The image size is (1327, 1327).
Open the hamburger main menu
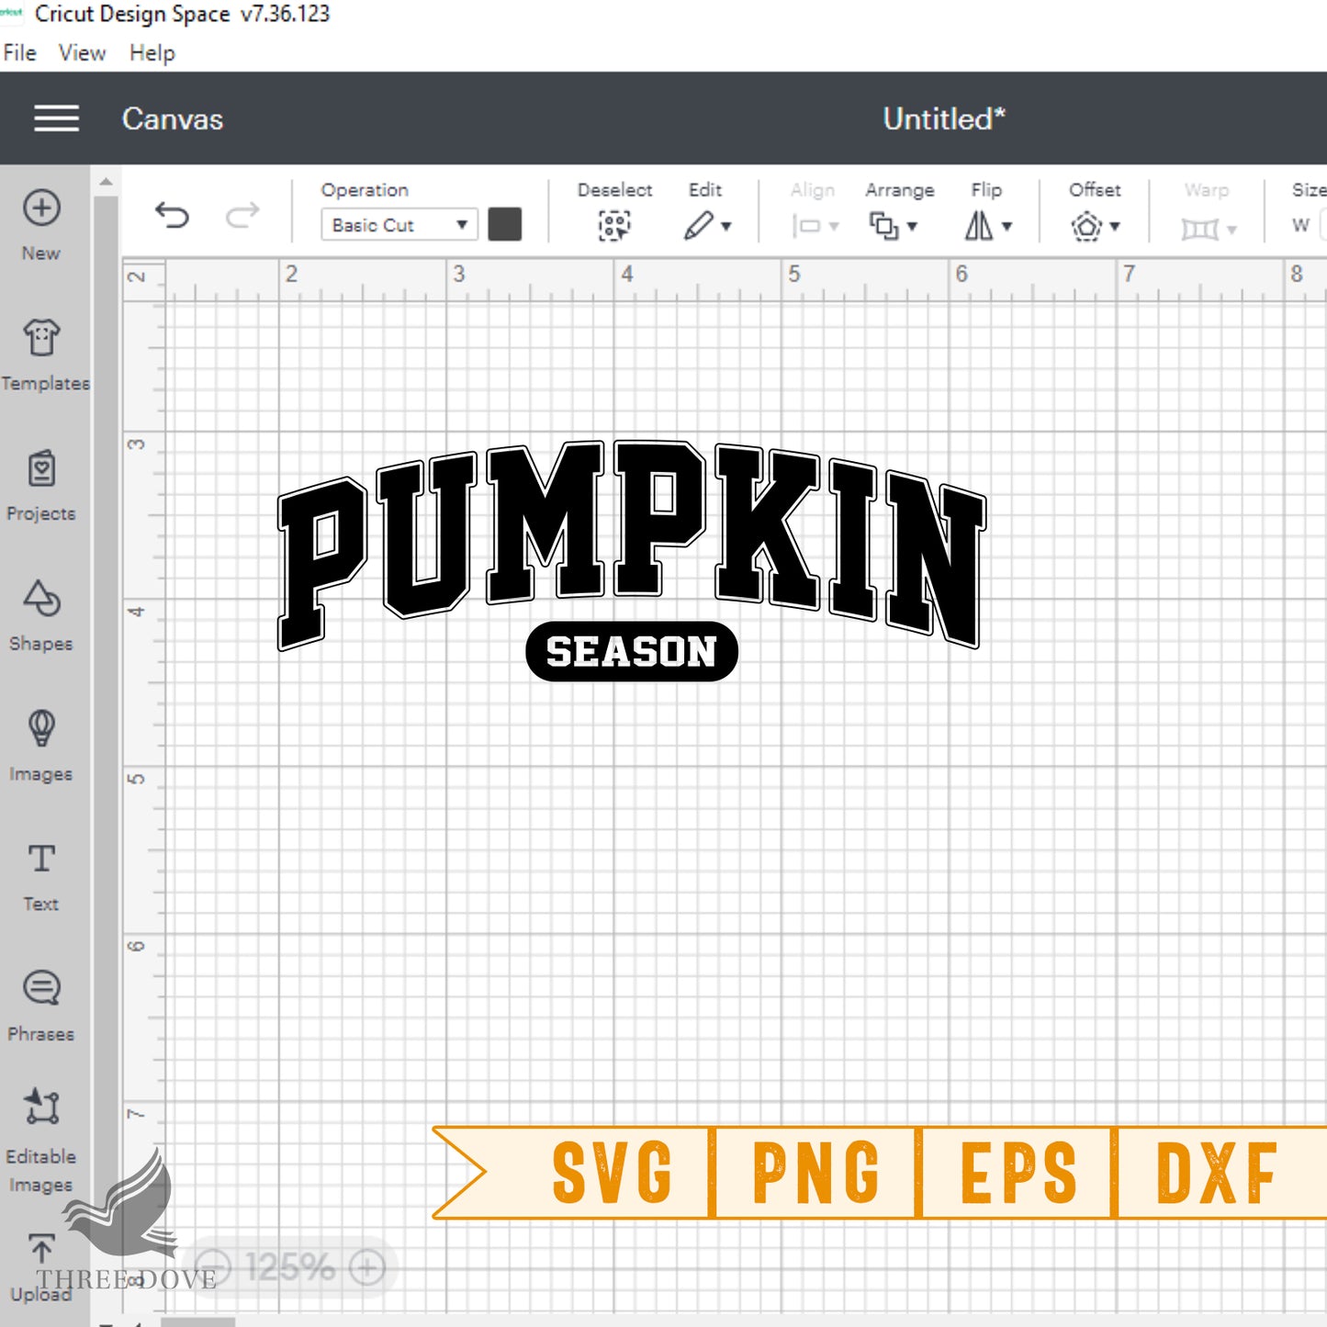[x=56, y=118]
